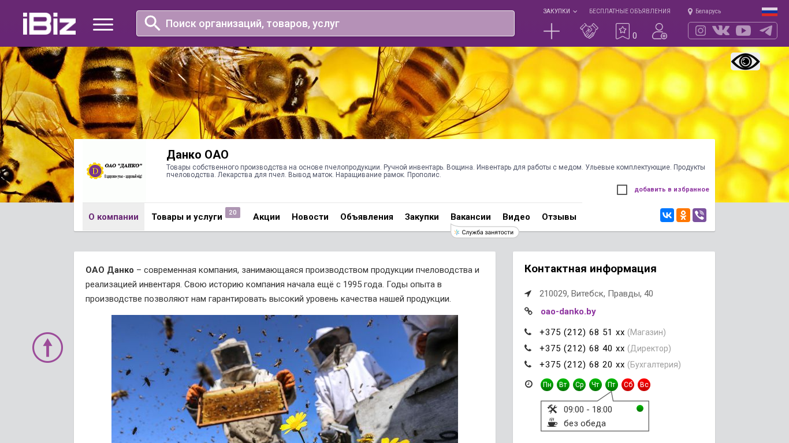The image size is (789, 443).
Task: Click the coffee cup icon beside без обеда
Action: click(x=552, y=423)
